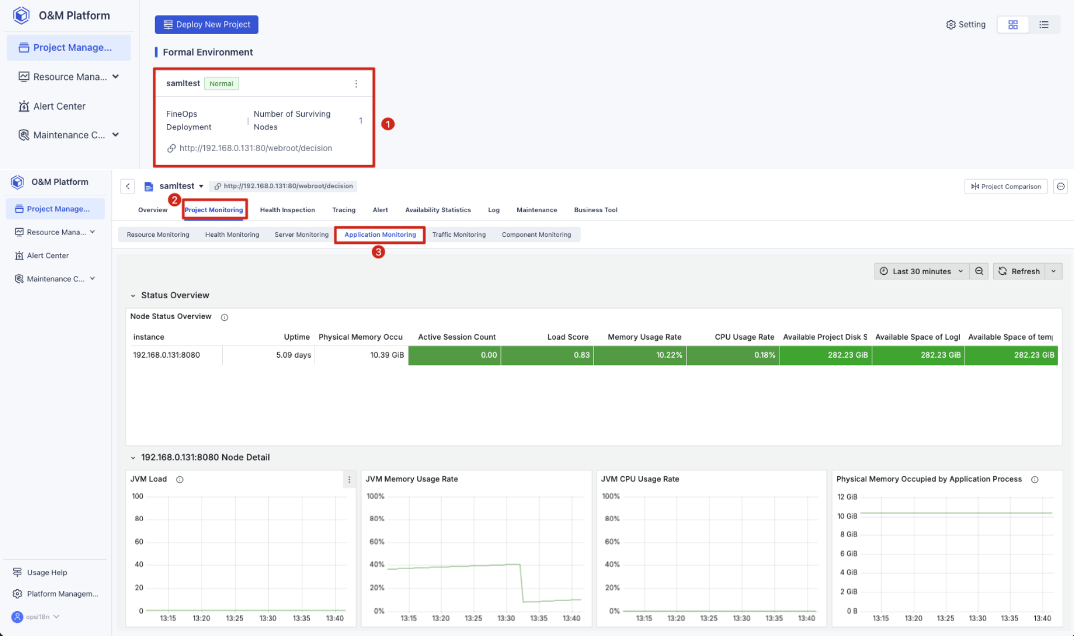Screen dimensions: 1075x638
Task: Open the webroot/decision project link
Action: (255, 148)
